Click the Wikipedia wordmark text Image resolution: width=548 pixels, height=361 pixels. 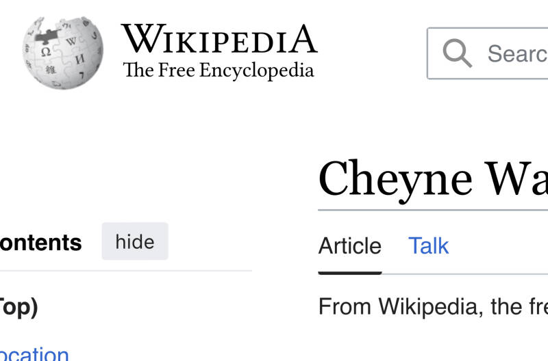(219, 39)
